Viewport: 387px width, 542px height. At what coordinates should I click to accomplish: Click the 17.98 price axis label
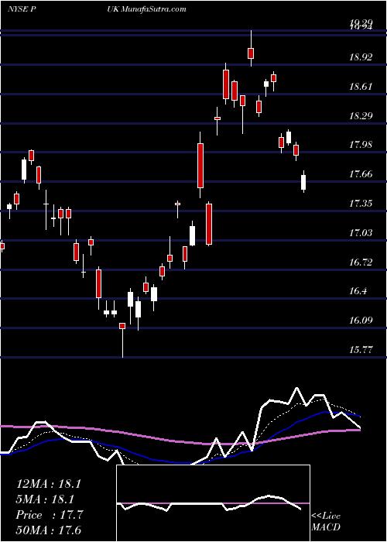pos(361,145)
